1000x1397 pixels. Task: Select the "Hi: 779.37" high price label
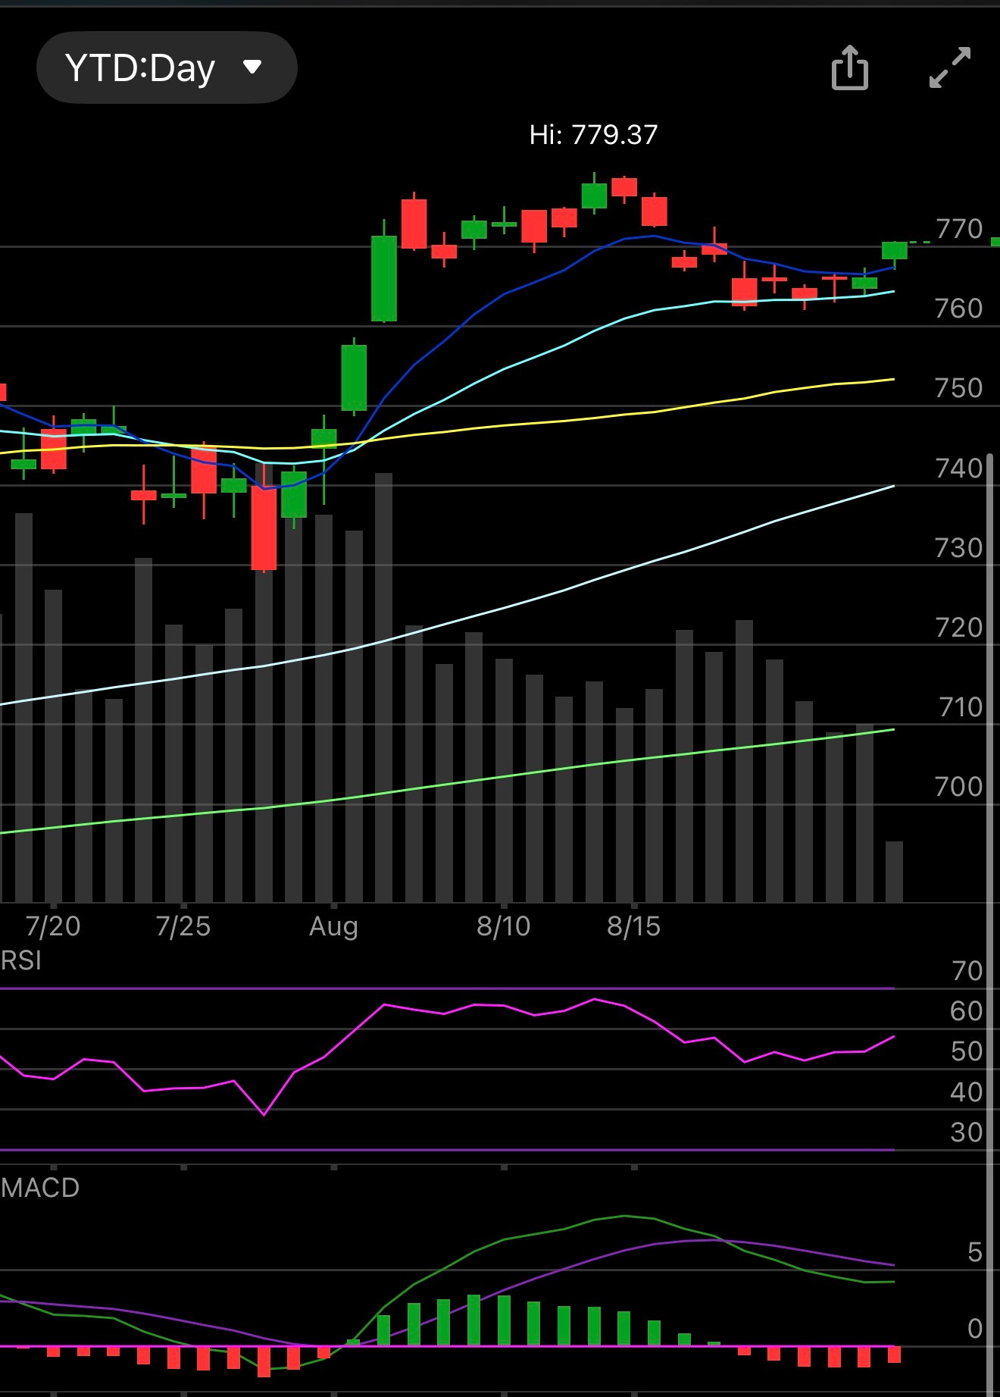coord(593,135)
